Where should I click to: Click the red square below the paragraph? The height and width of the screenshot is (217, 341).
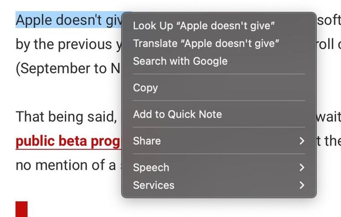[21, 209]
